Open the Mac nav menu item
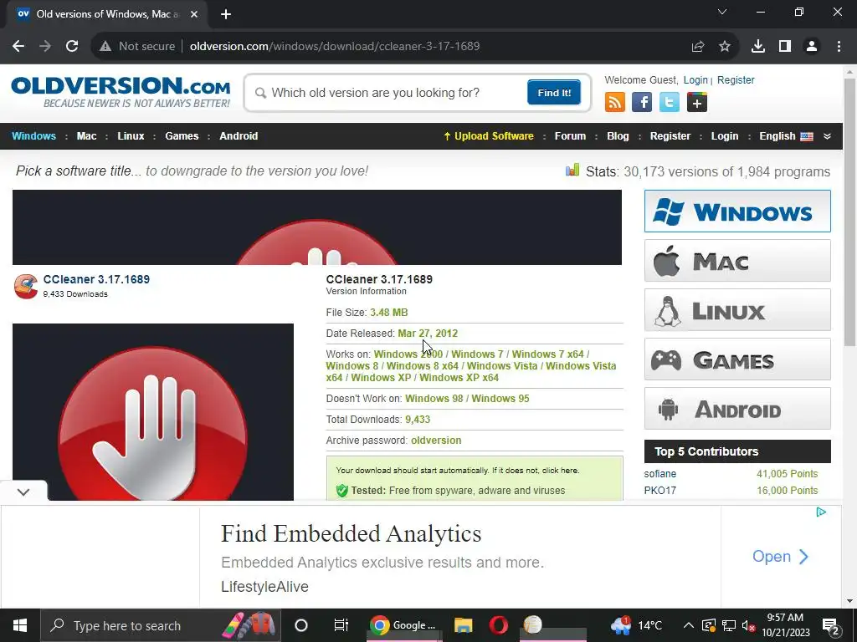 pyautogui.click(x=86, y=136)
